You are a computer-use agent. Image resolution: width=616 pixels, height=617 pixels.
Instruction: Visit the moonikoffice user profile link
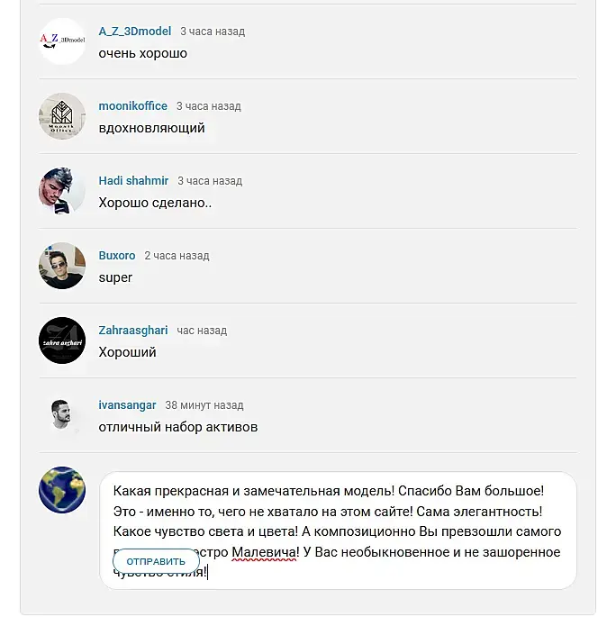[132, 105]
